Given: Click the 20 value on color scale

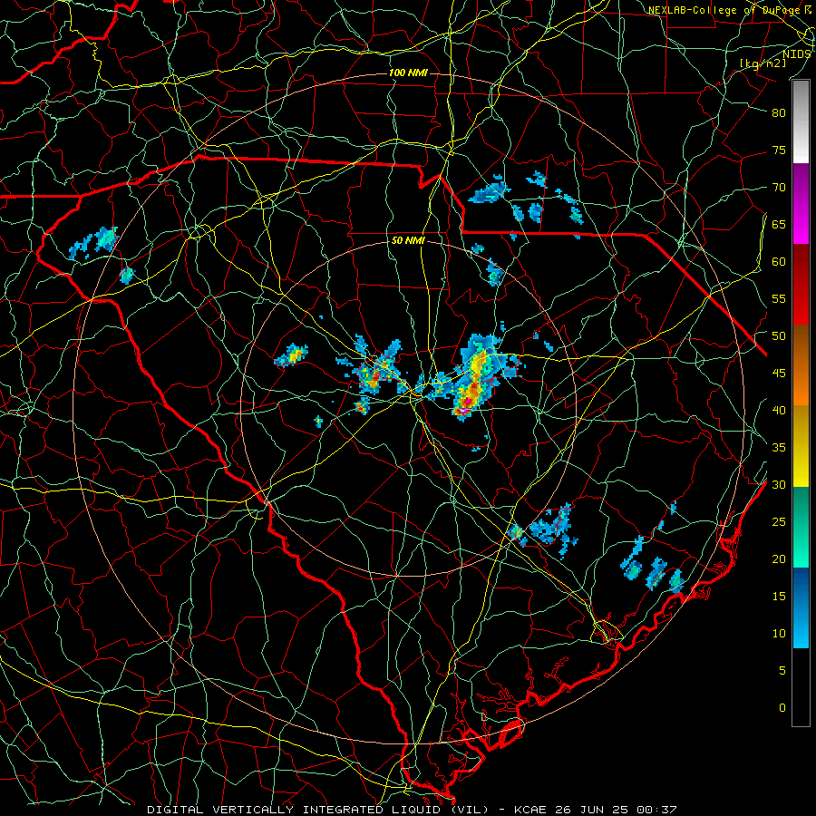Looking at the screenshot, I should pyautogui.click(x=779, y=559).
